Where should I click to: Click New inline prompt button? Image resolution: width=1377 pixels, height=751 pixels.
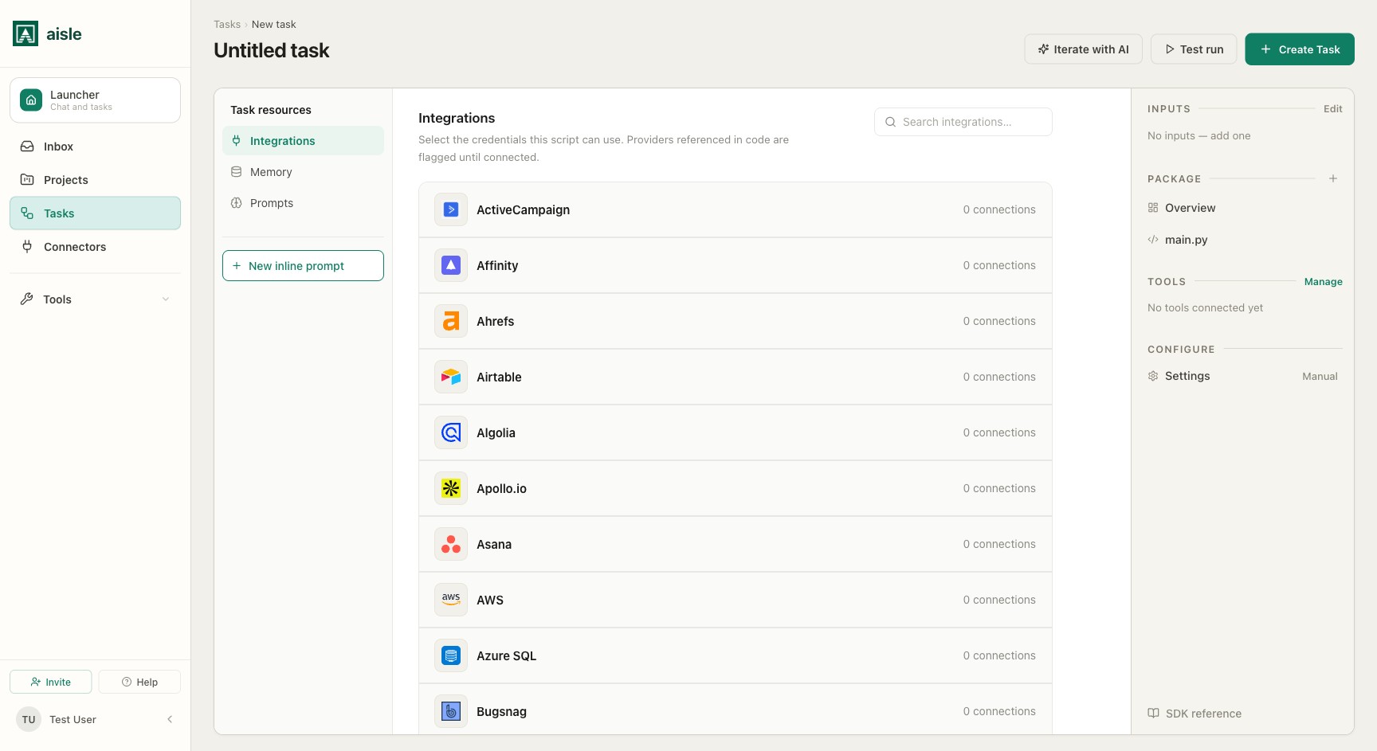point(303,266)
